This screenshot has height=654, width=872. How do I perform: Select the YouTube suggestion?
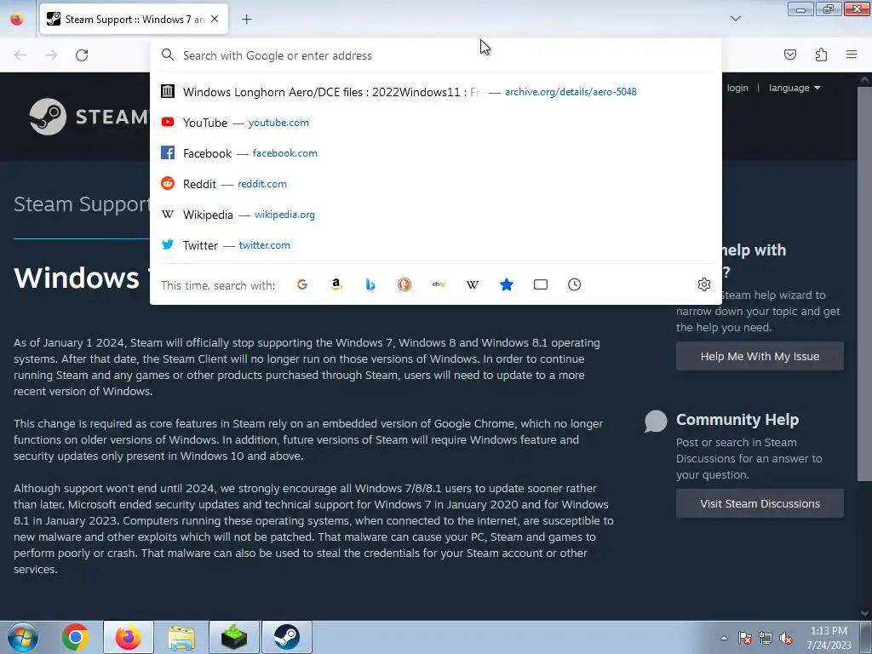click(435, 123)
